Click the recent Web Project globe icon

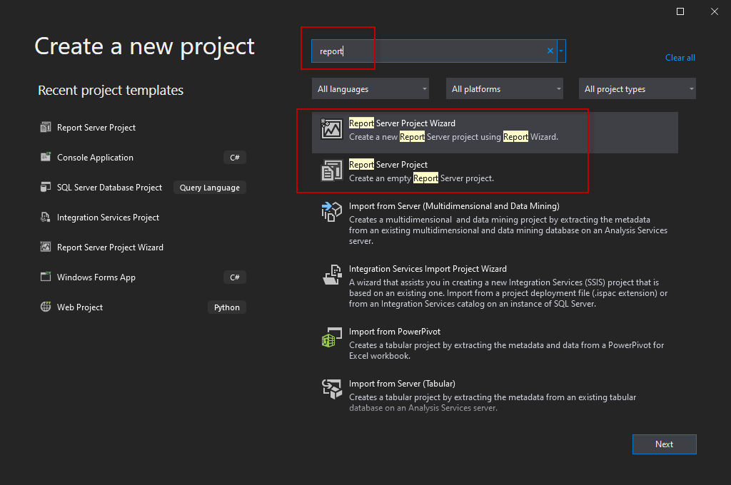tap(46, 307)
